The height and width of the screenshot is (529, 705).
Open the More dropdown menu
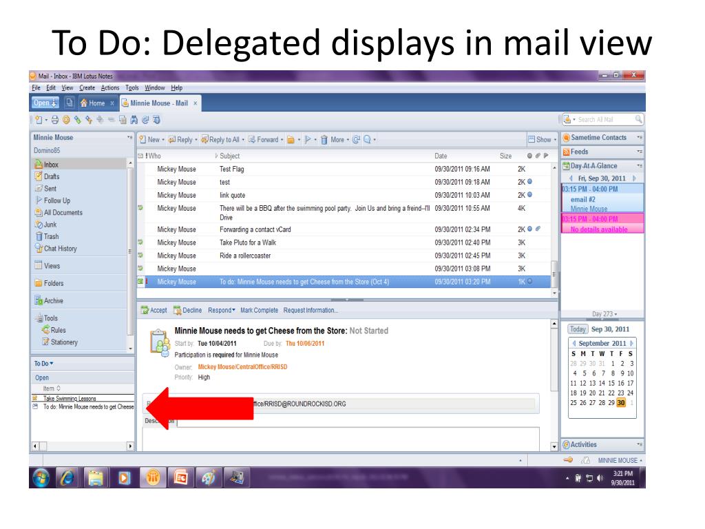pos(339,140)
